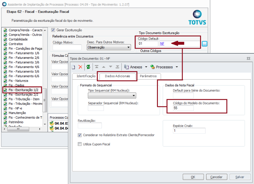Click the step list vertical scrollbar thumb
This screenshot has width=254, height=184.
click(x=45, y=100)
